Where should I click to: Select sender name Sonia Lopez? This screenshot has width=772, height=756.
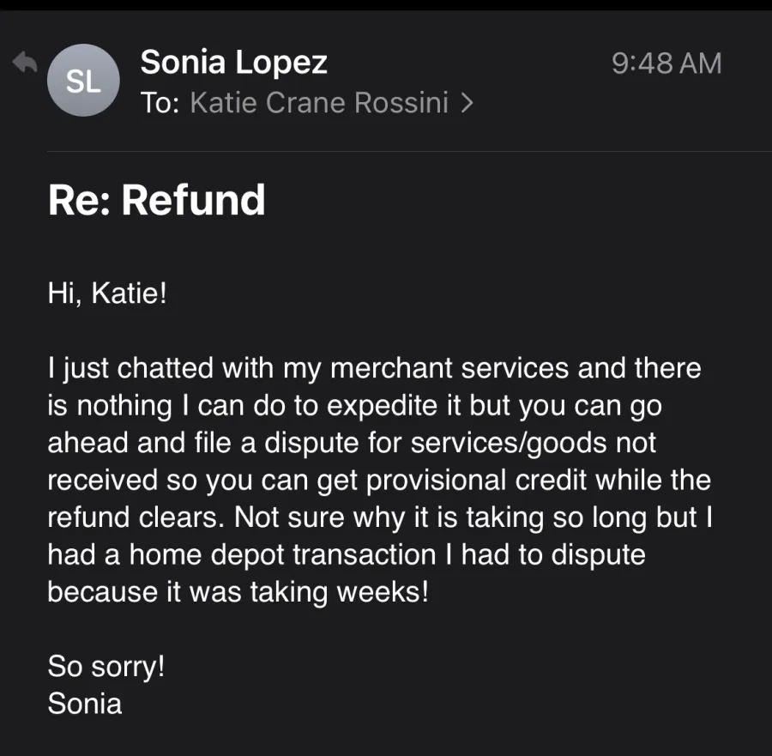pyautogui.click(x=234, y=62)
